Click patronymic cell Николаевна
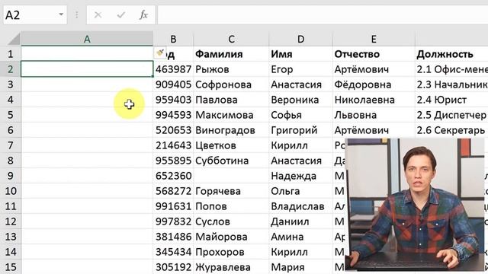The width and height of the screenshot is (488, 274). tap(374, 100)
